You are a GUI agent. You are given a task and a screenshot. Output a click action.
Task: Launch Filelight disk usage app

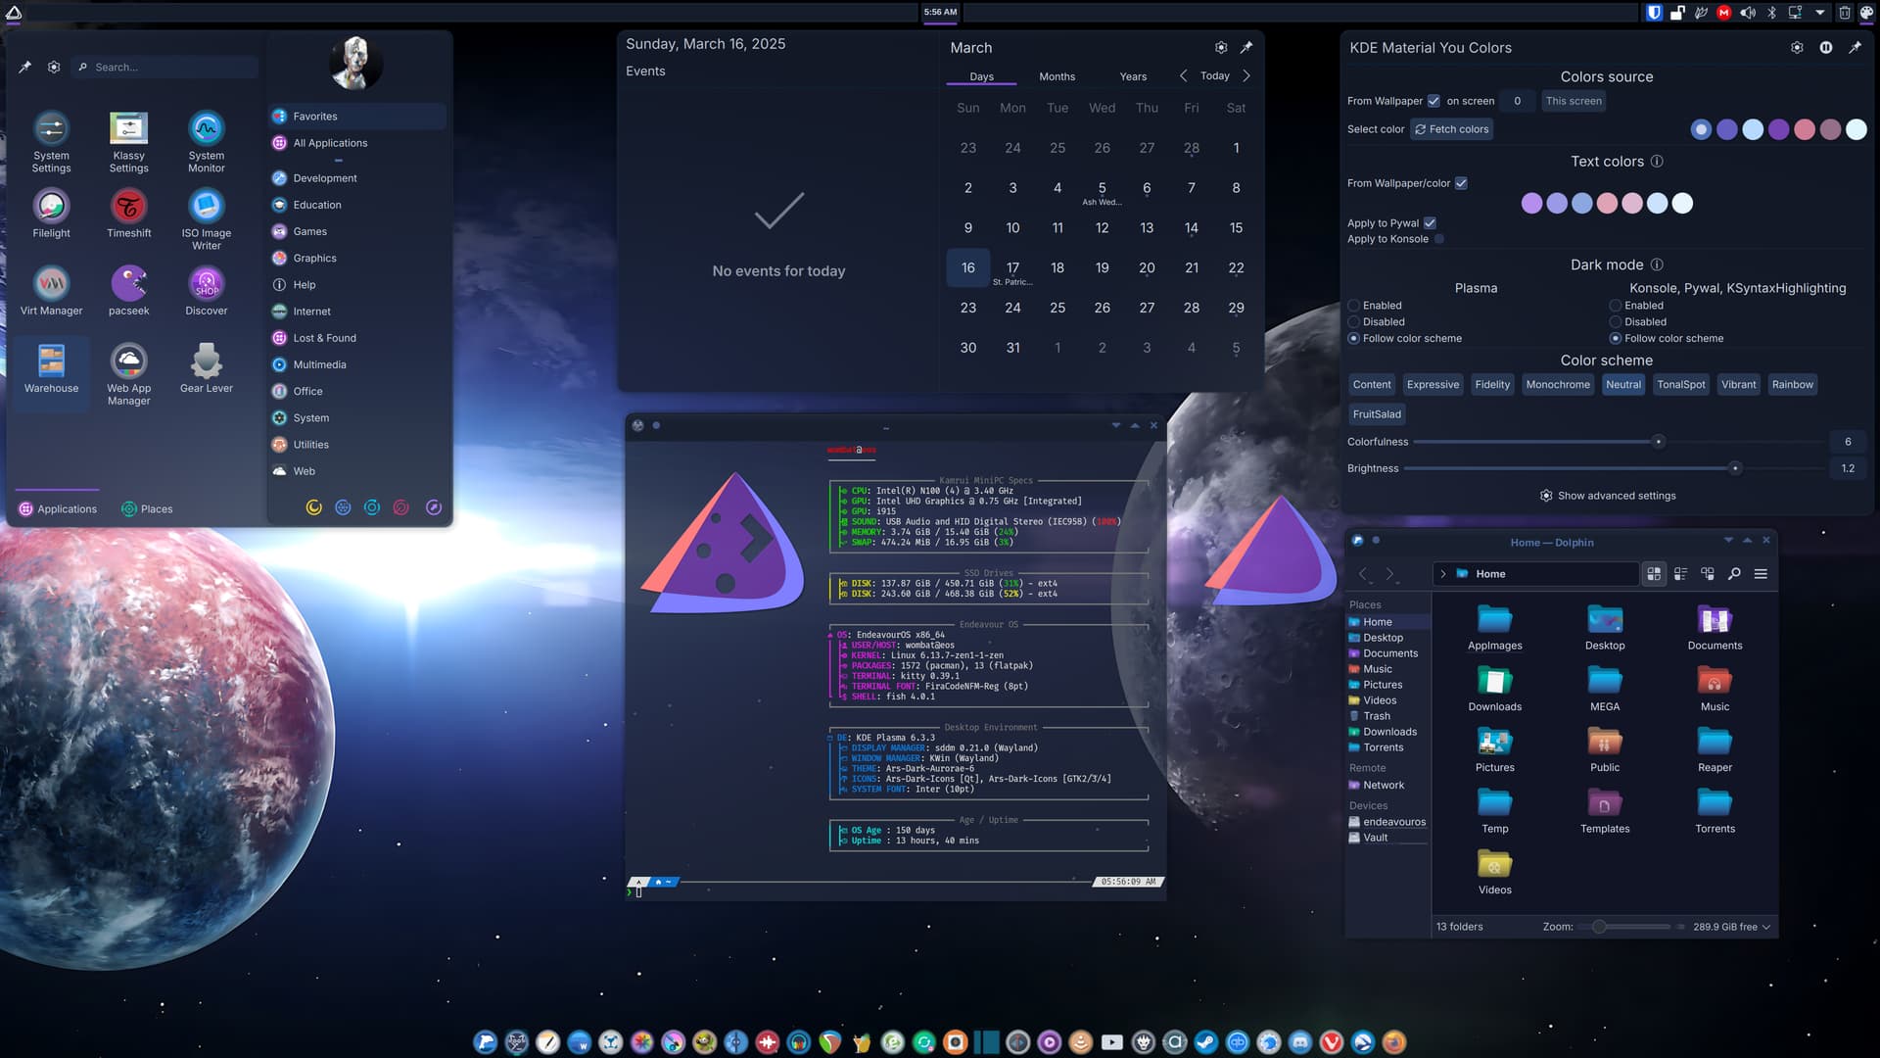pos(51,214)
